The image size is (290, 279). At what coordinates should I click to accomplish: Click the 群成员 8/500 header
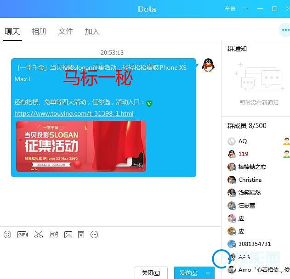click(247, 126)
